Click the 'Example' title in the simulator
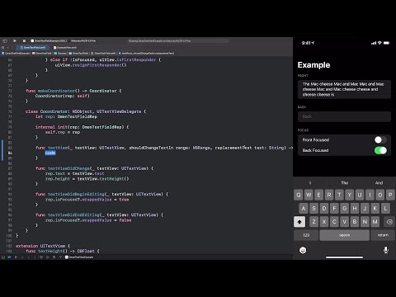This screenshot has width=396, height=297. tap(313, 65)
